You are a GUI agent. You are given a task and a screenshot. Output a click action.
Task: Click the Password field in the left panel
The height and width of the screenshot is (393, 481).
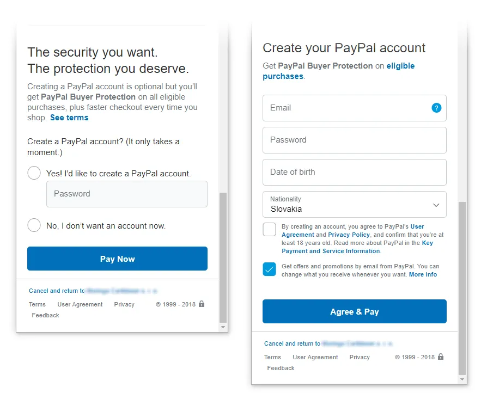[126, 194]
